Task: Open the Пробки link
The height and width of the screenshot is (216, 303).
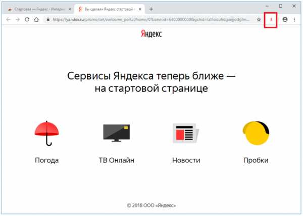Action: pyautogui.click(x=256, y=160)
